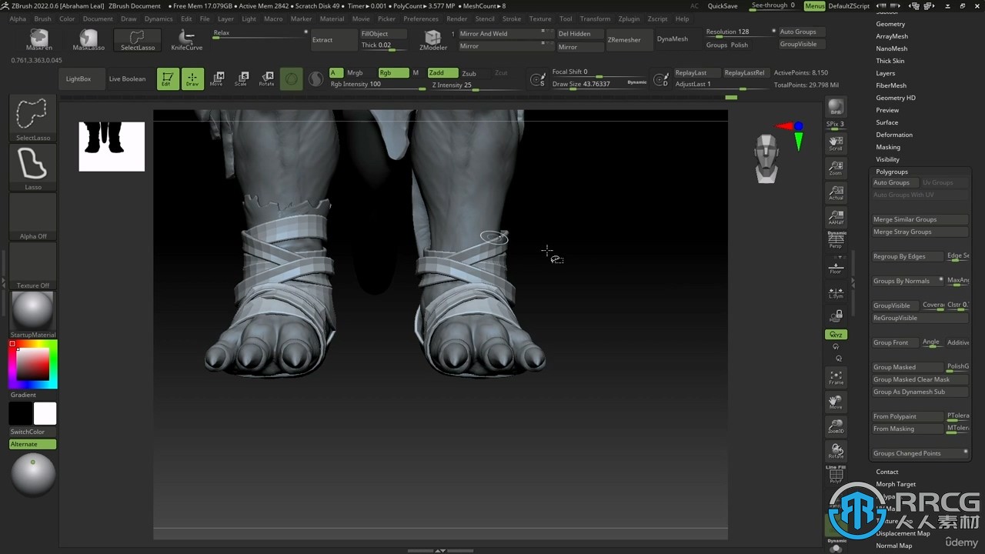
Task: Click the color picker square
Action: (33, 364)
